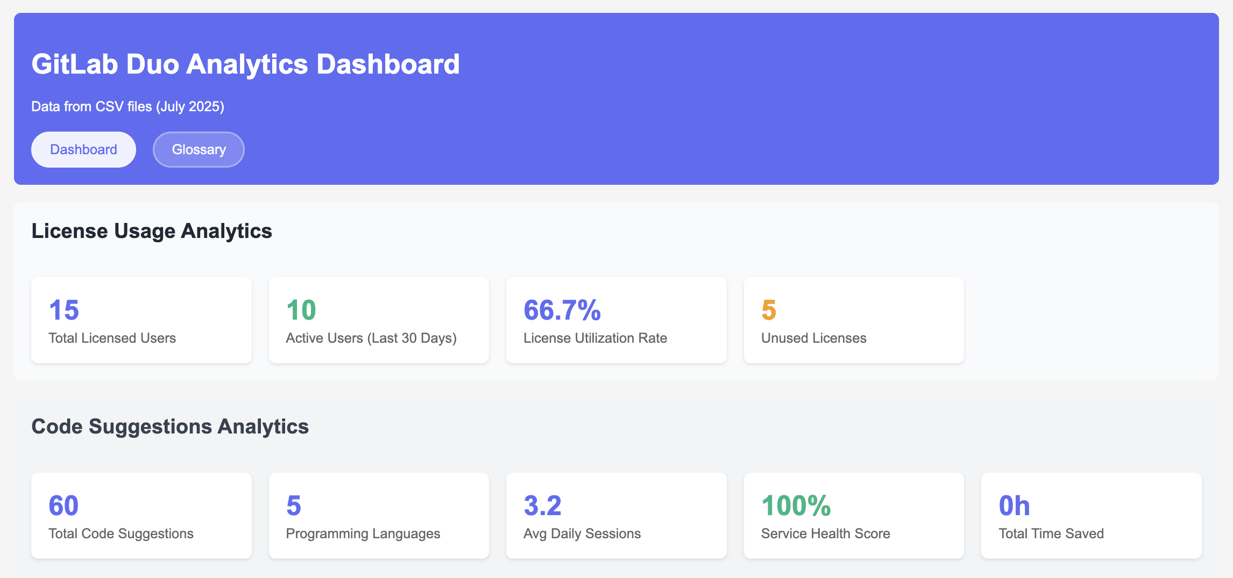Image resolution: width=1233 pixels, height=578 pixels.
Task: Select the License Utilization Rate card
Action: 616,320
